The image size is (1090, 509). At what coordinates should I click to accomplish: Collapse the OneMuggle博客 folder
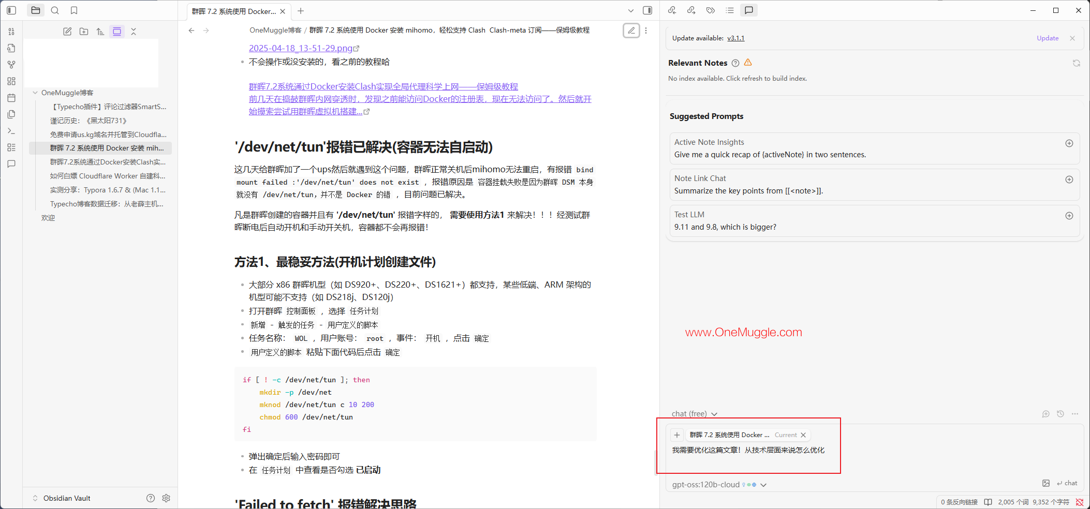coord(35,93)
